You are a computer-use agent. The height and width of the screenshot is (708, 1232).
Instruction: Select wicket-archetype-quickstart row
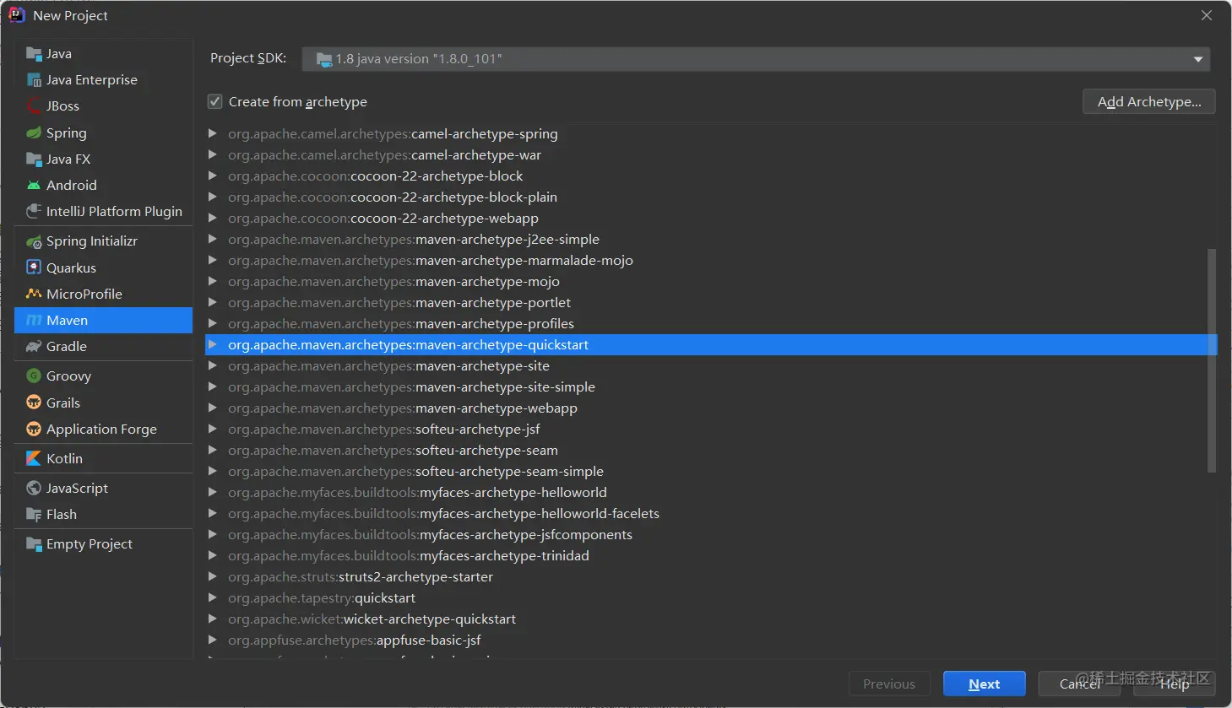[711, 619]
